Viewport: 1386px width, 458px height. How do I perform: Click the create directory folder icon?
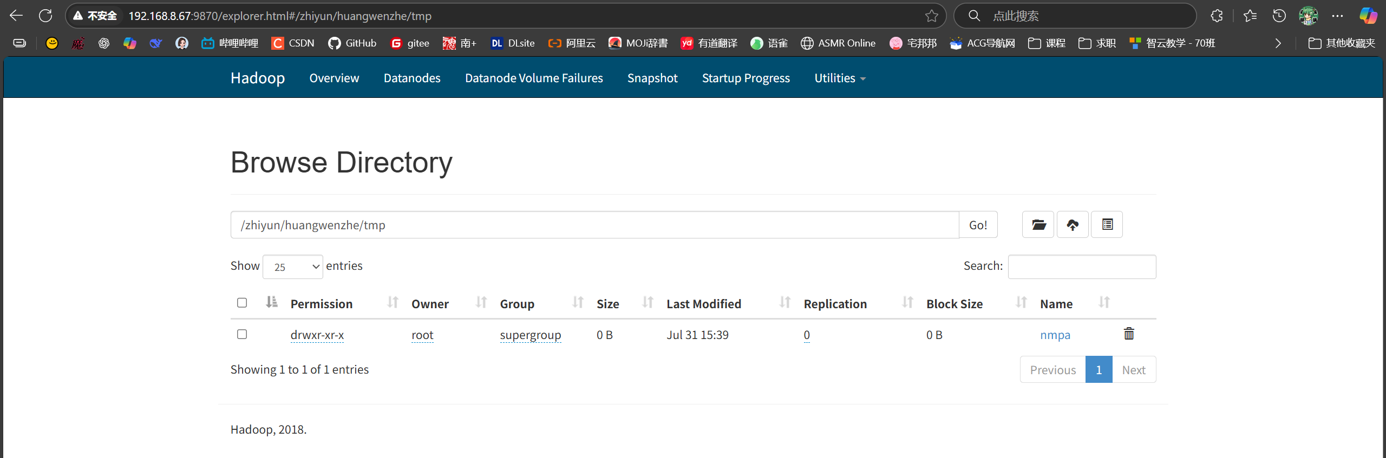tap(1038, 224)
